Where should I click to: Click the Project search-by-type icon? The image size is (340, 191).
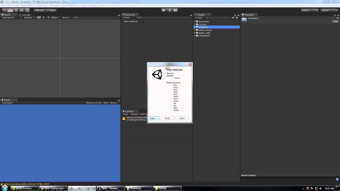233,18
